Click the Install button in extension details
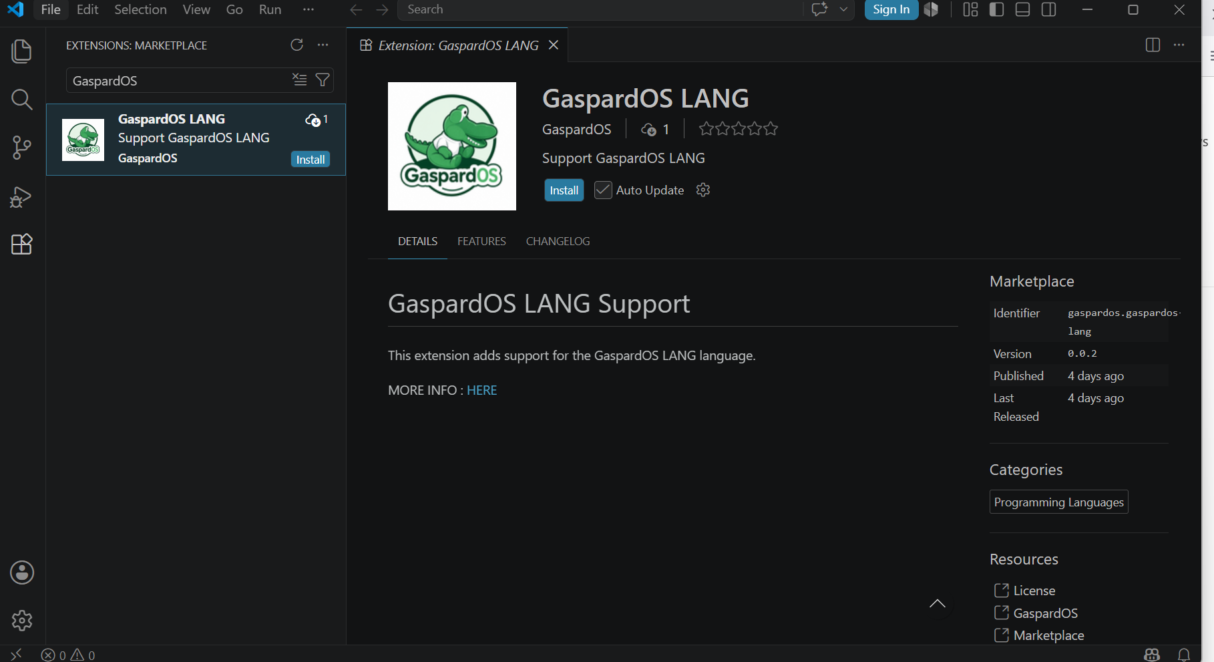 [564, 190]
